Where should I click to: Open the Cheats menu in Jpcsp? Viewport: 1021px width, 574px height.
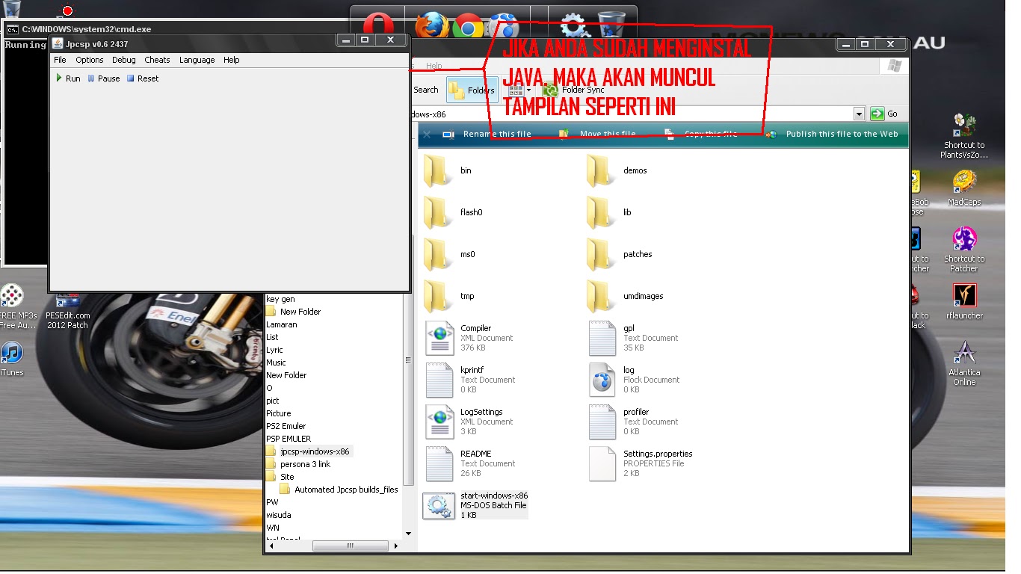coord(157,60)
